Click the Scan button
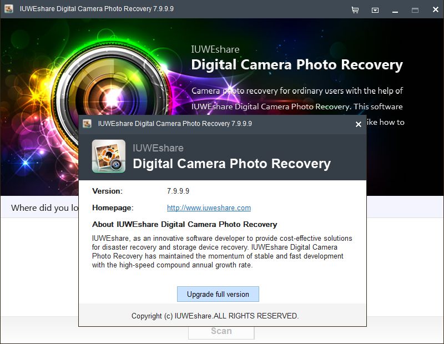This screenshot has height=344, width=444. (221, 331)
